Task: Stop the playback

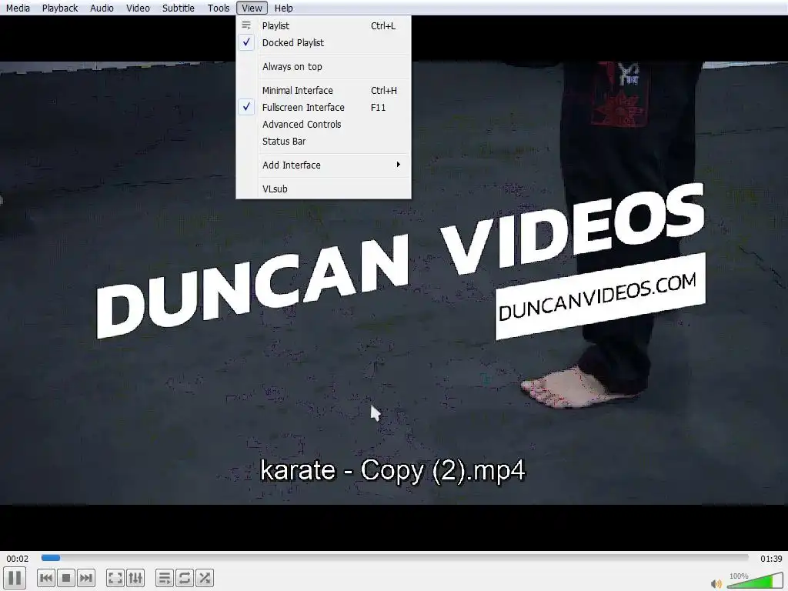Action: click(x=66, y=578)
